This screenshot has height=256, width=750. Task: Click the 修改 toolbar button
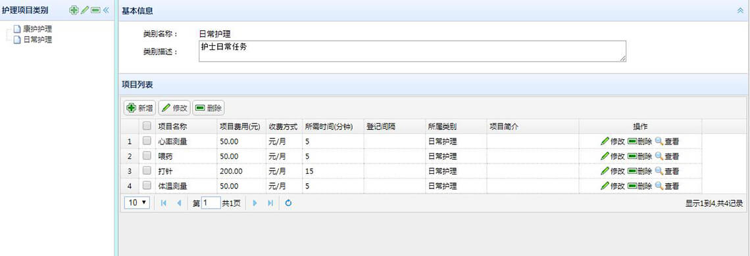click(174, 108)
